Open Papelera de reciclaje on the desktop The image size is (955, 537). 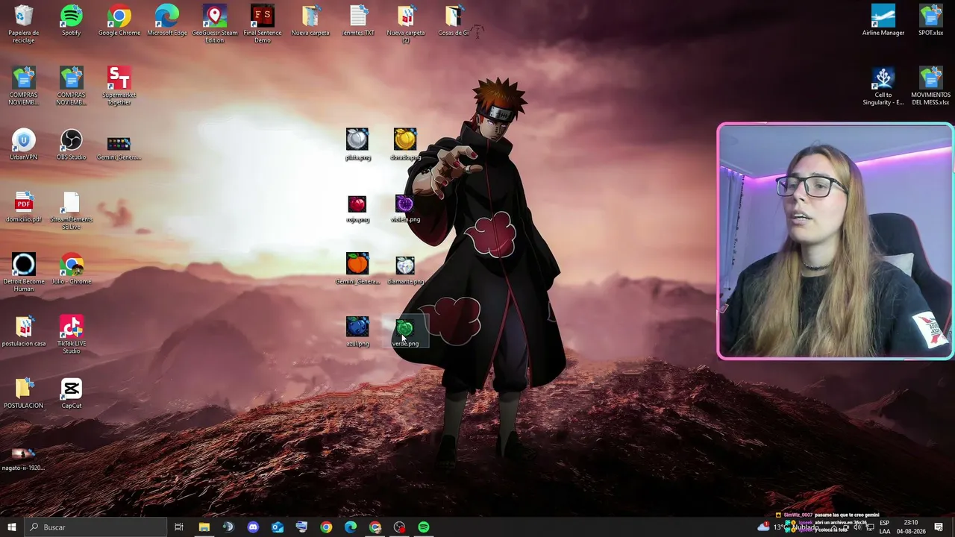tap(23, 24)
